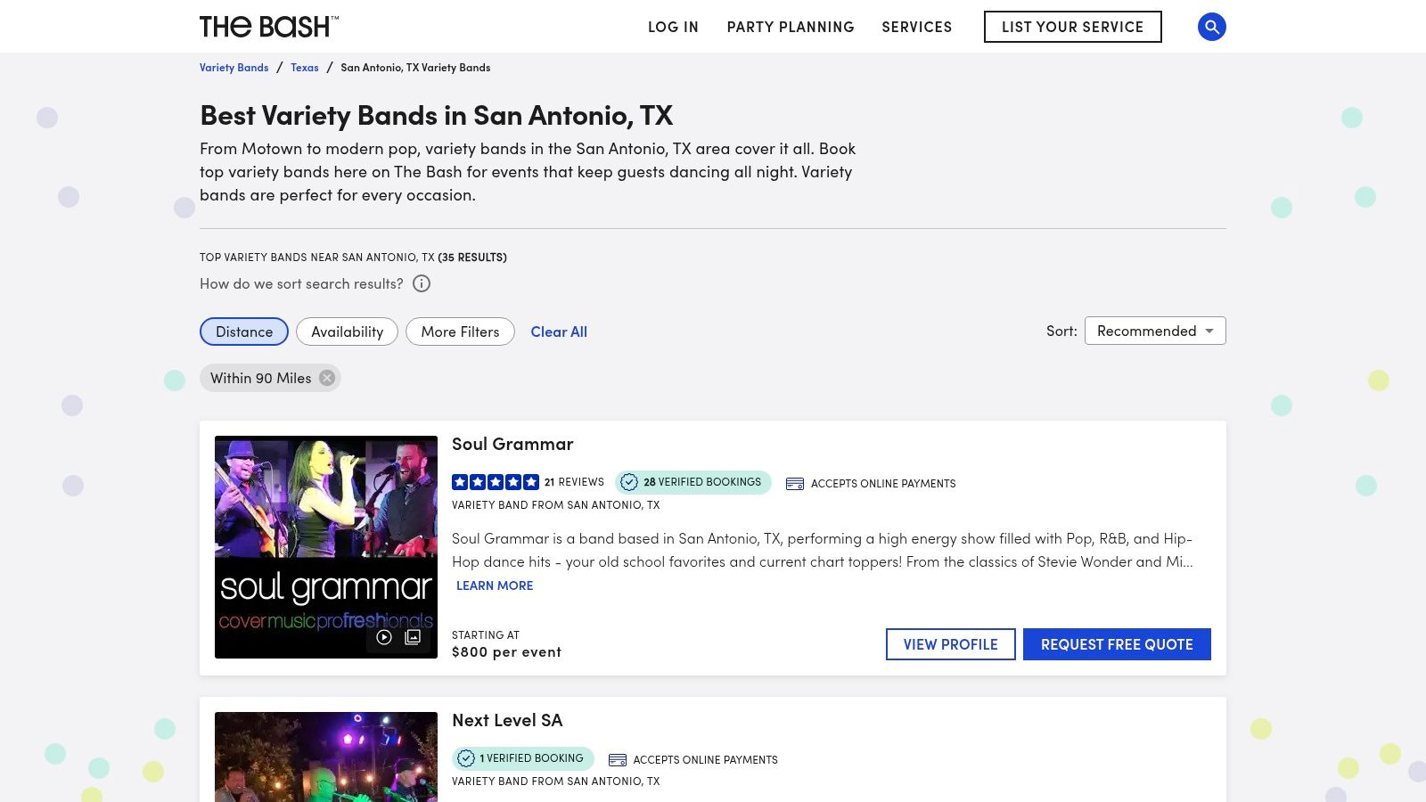Open the Party Planning menu
The height and width of the screenshot is (802, 1426).
790,27
